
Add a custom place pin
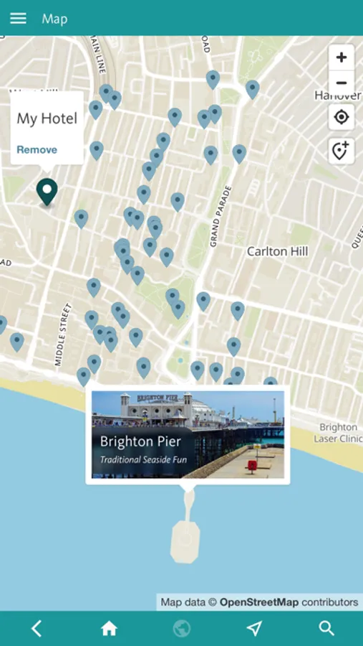point(342,151)
